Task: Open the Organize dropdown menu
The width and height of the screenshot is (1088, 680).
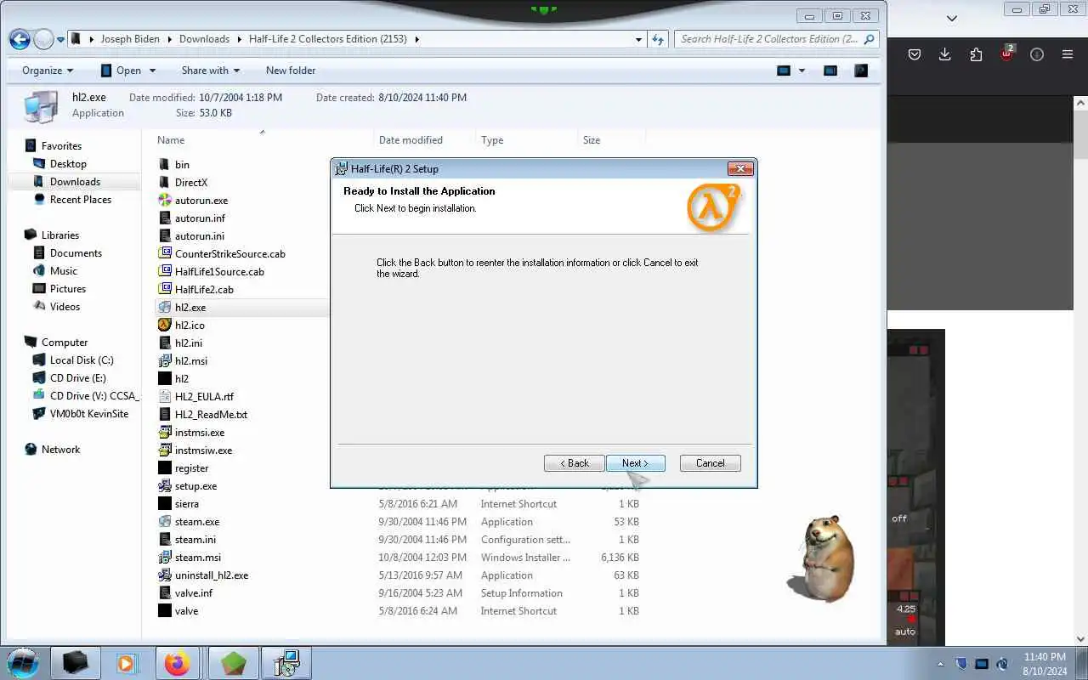Action: pos(48,71)
